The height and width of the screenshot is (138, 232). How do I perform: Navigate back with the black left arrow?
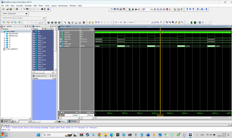(136, 9)
